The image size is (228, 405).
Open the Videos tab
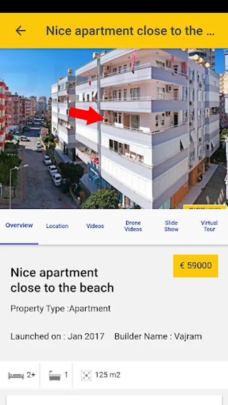point(95,226)
